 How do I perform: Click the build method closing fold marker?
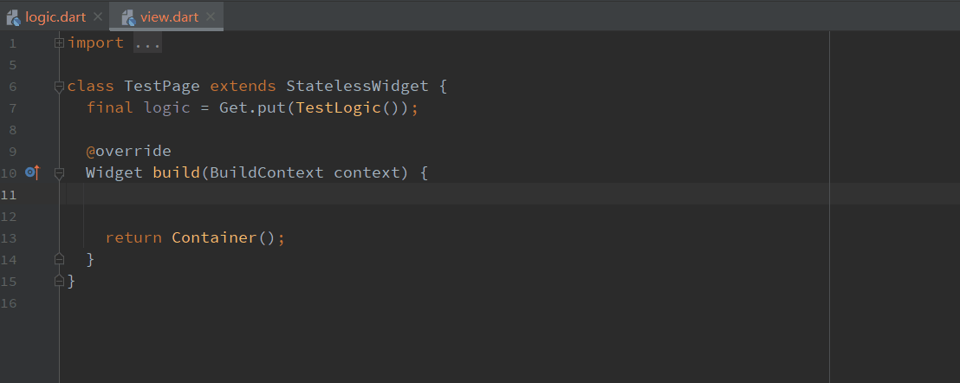pyautogui.click(x=59, y=259)
